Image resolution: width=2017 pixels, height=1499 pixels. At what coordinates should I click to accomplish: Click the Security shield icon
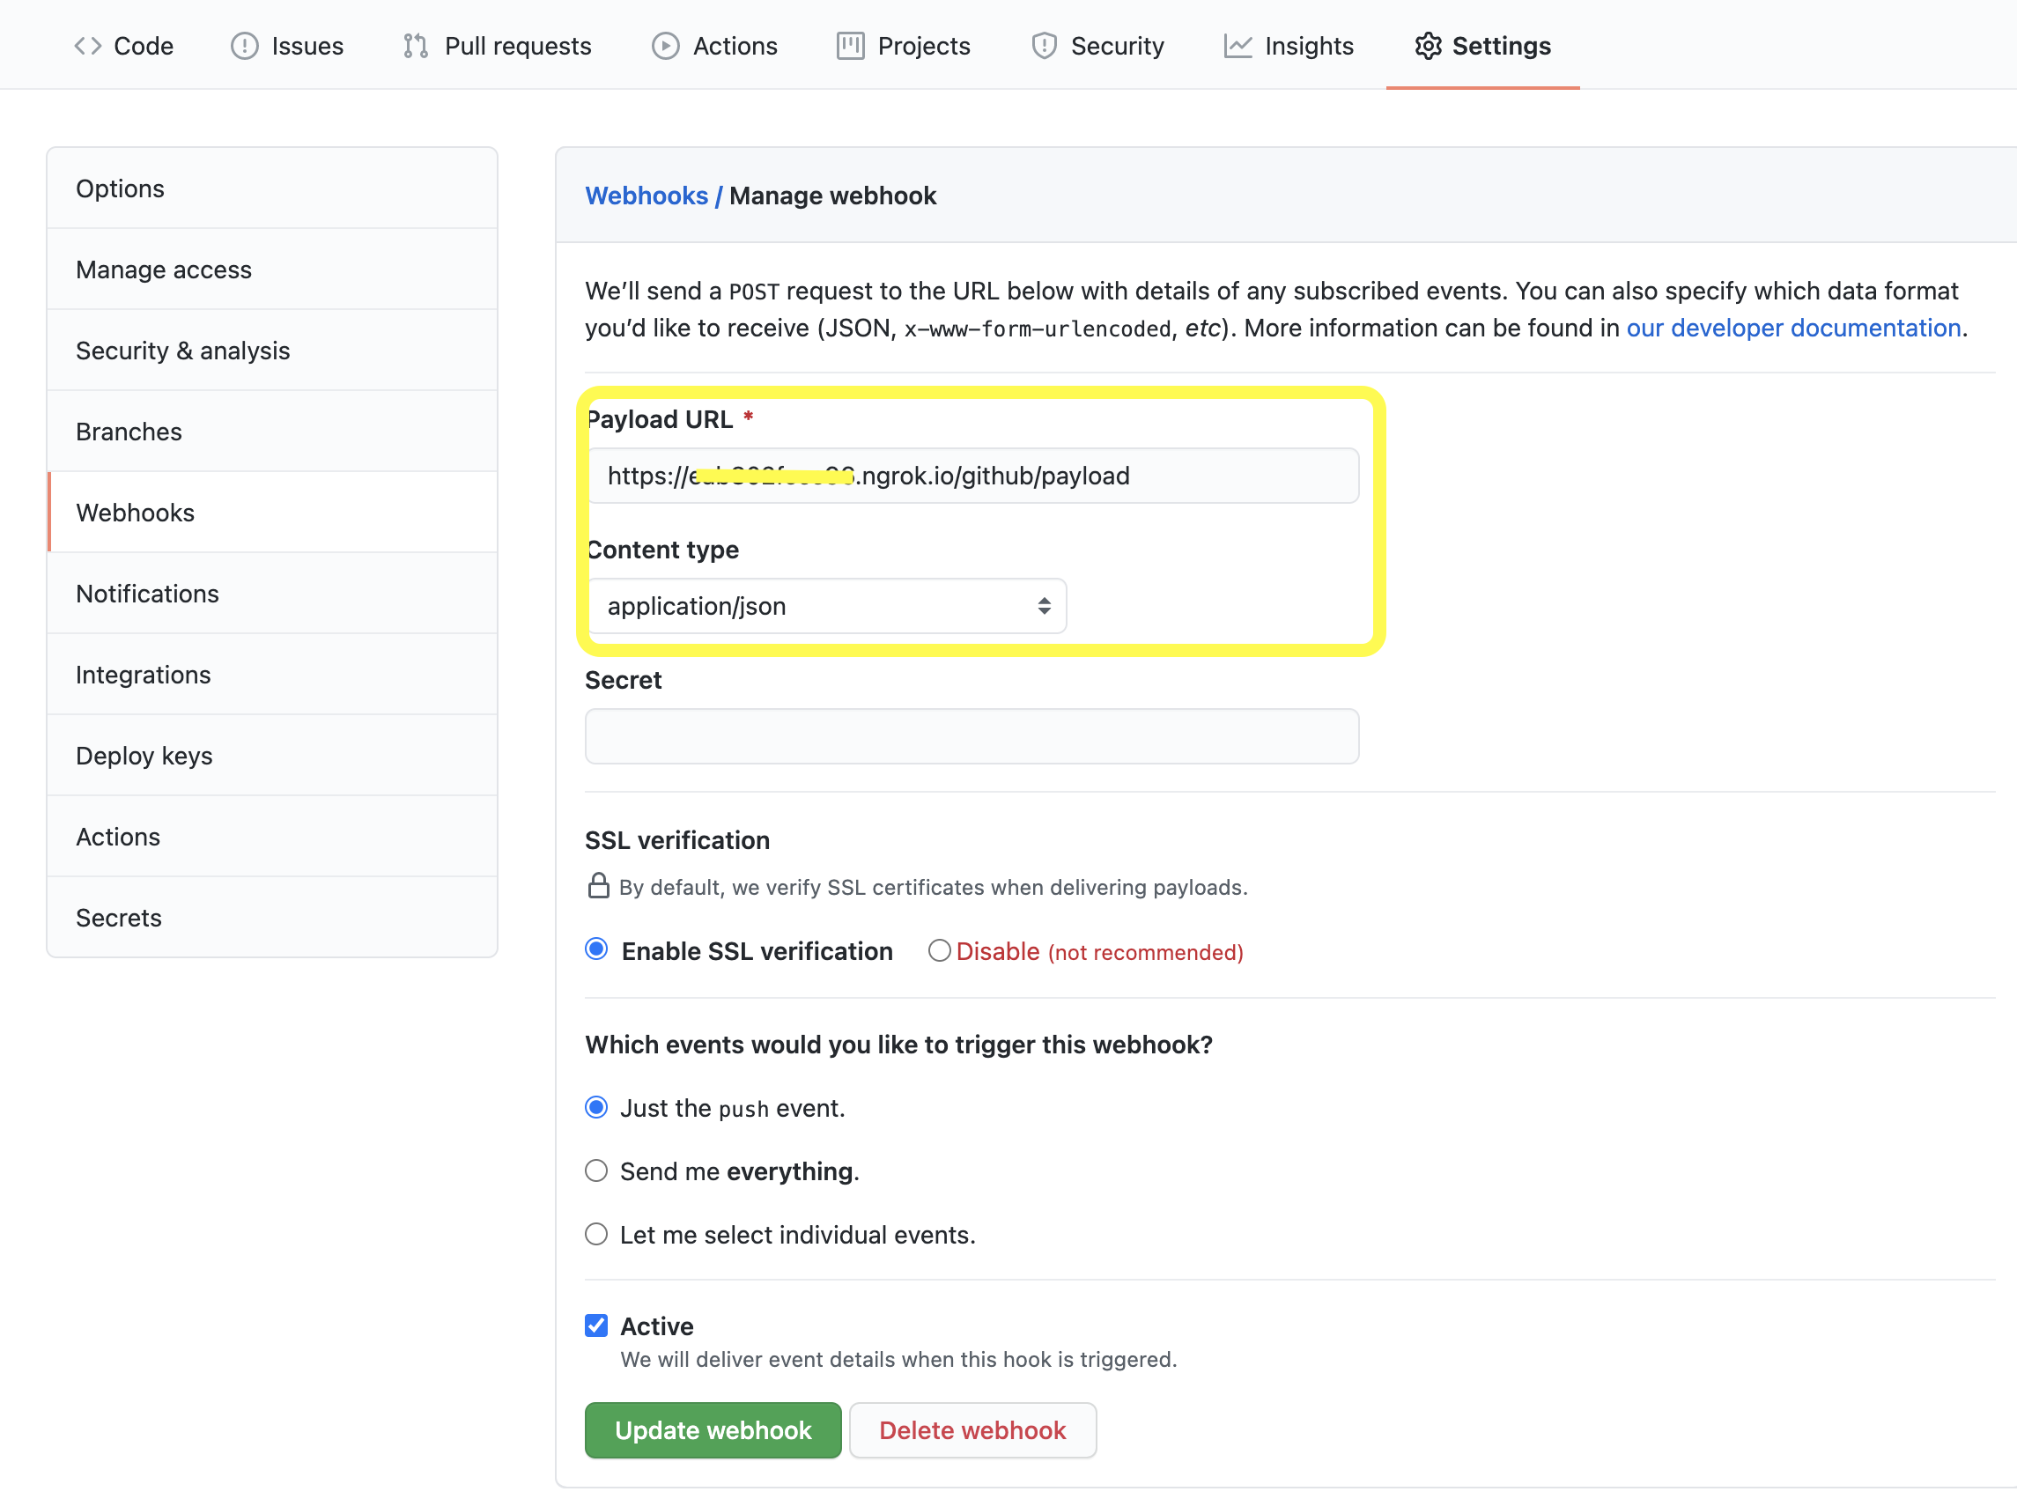(x=1044, y=46)
